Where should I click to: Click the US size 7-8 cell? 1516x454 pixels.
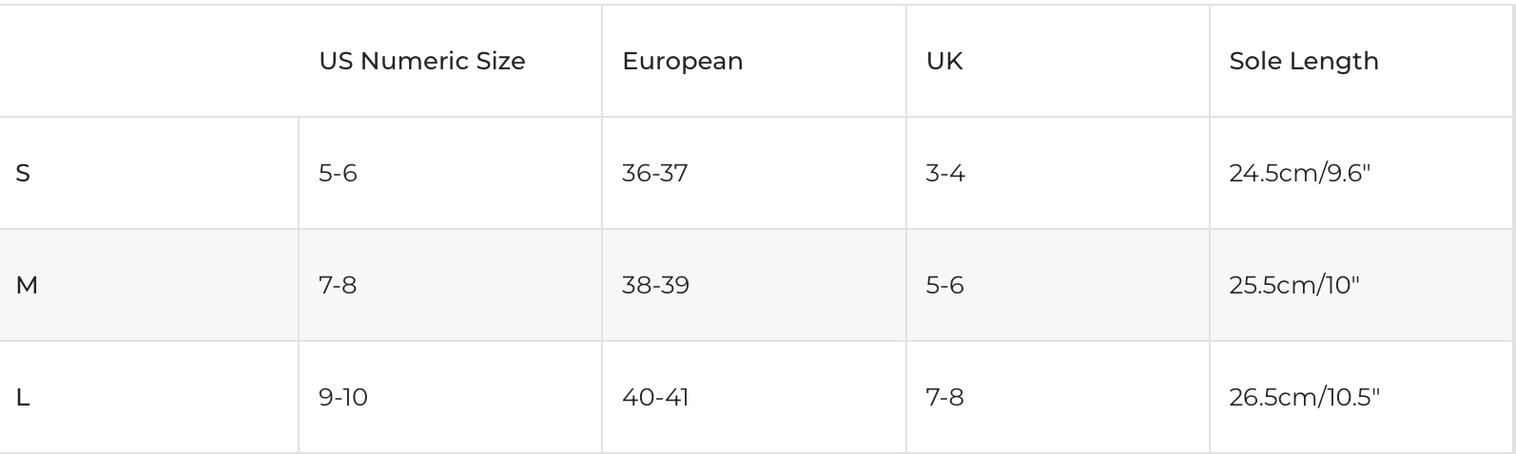(338, 285)
